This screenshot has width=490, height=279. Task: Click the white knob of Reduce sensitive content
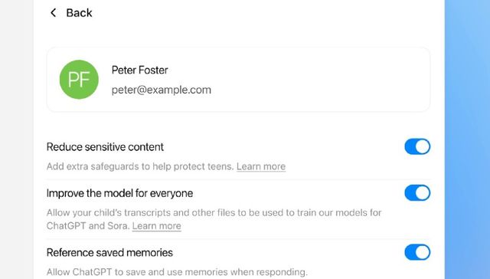(423, 146)
